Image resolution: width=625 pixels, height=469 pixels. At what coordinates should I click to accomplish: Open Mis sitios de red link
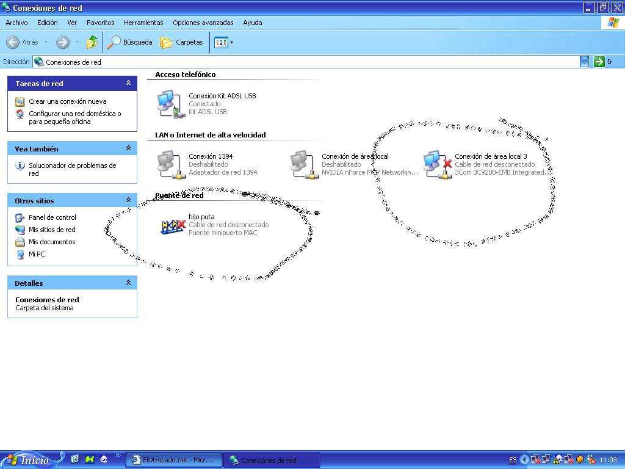pos(52,230)
